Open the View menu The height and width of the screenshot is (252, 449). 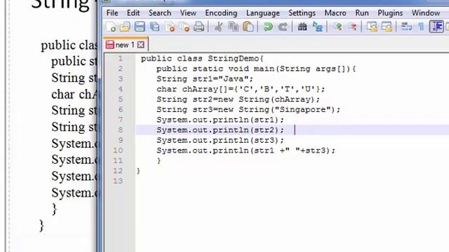pyautogui.click(x=188, y=13)
